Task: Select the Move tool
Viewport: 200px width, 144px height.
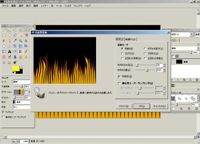Action: (4, 46)
